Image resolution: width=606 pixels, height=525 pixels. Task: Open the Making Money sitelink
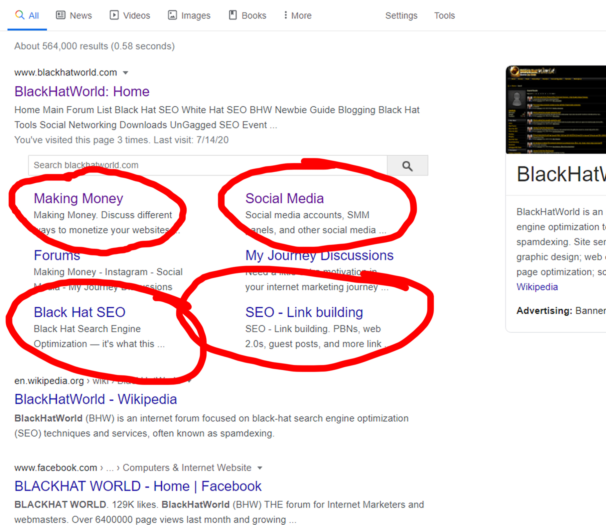pyautogui.click(x=78, y=198)
